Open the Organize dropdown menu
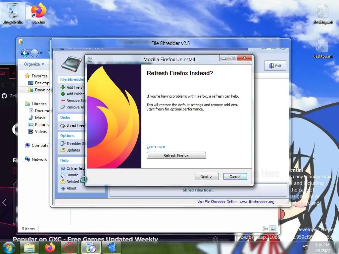The height and width of the screenshot is (254, 339). click(34, 64)
